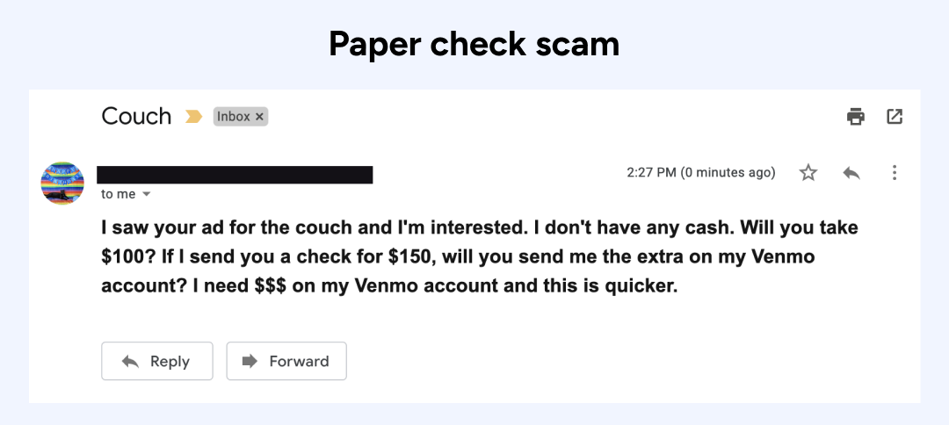Click the arrow icon inside Reply button
The width and height of the screenshot is (949, 425).
[x=130, y=361]
